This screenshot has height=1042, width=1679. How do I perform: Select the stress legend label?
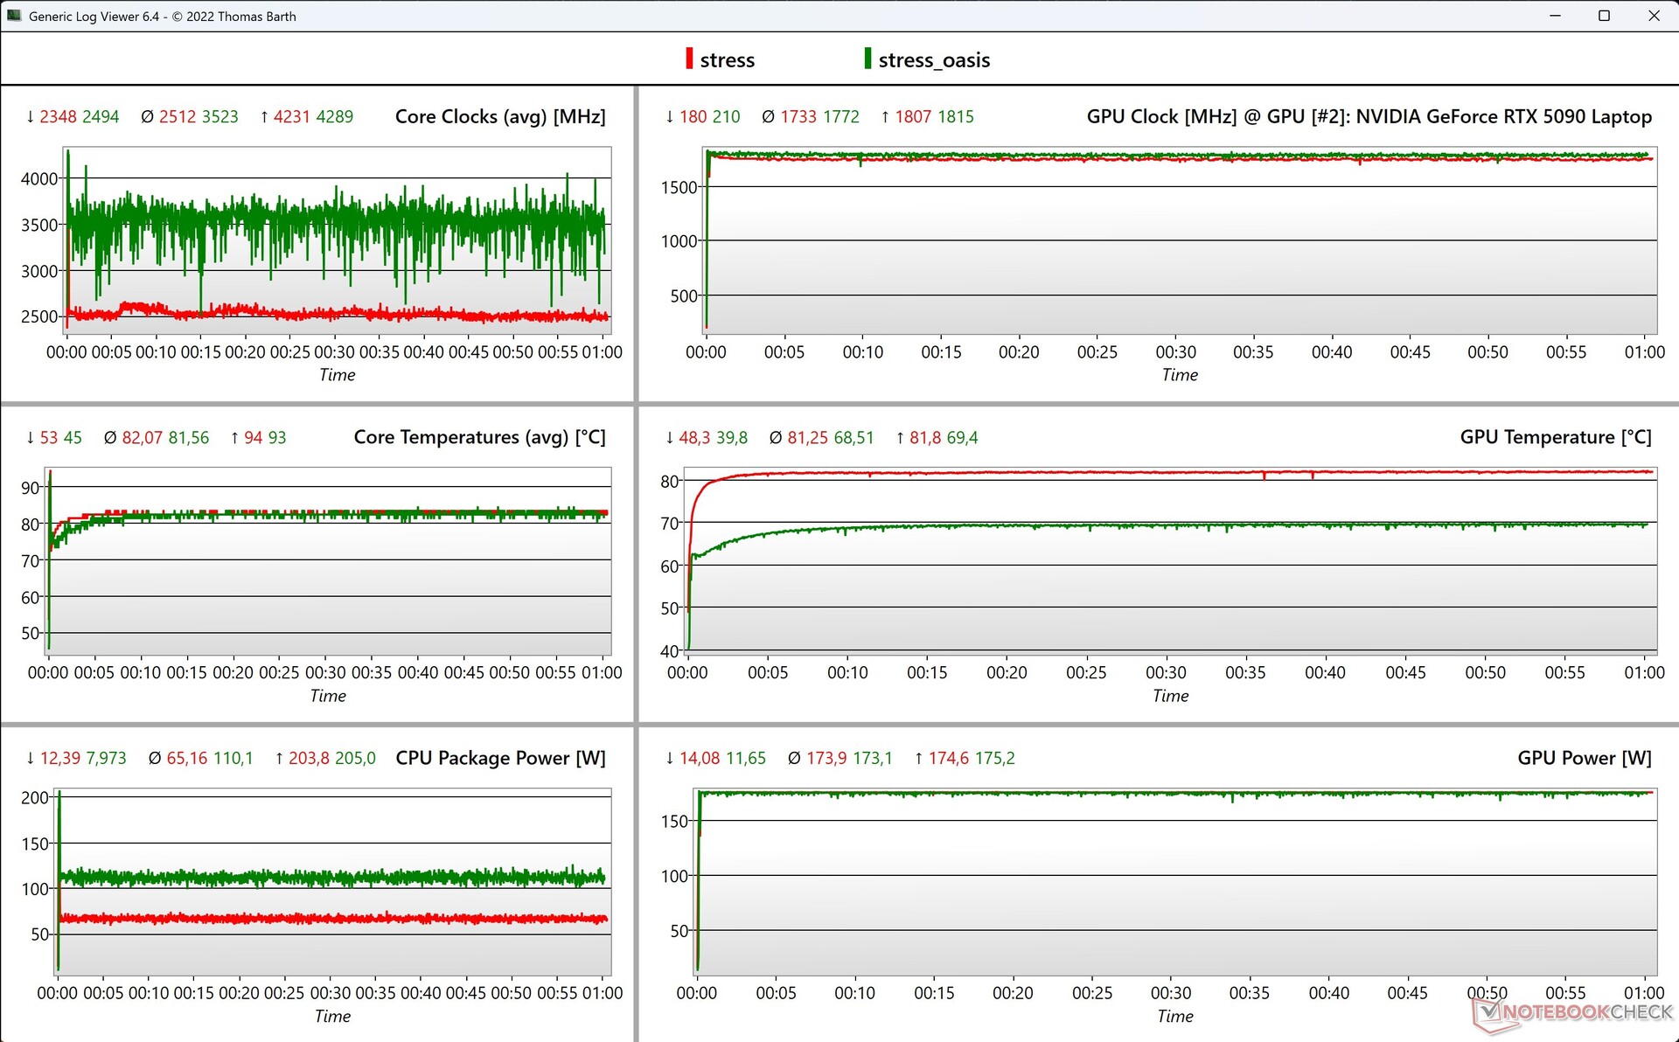tap(727, 60)
